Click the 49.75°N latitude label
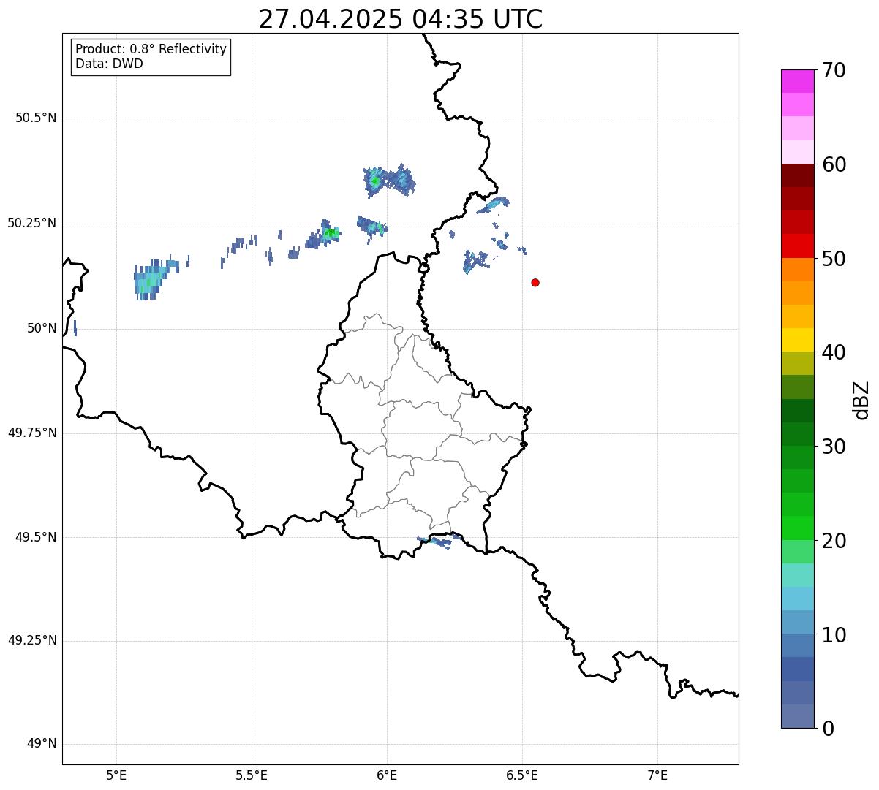879x790 pixels. [x=31, y=433]
